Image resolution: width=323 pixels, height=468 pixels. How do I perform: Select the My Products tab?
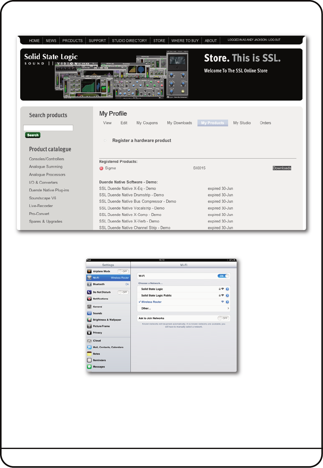click(213, 123)
